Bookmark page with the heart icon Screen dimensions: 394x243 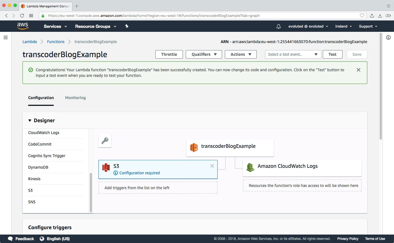[362, 15]
